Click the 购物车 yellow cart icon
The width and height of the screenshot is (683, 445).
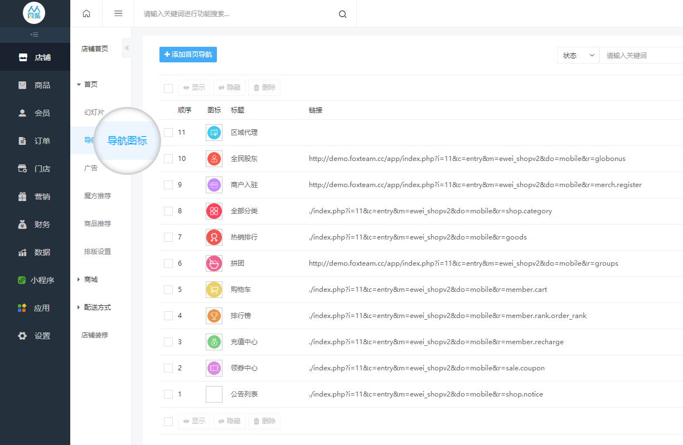point(214,290)
